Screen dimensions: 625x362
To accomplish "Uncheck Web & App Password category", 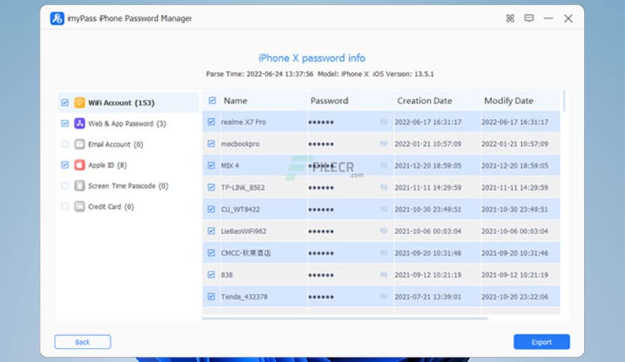I will click(x=65, y=123).
